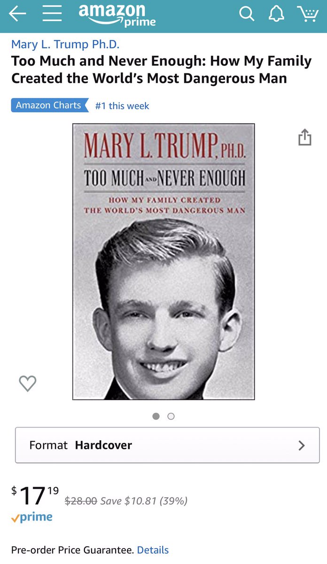Click the orange prime badge under price
Screen dimensions: 327x564
click(32, 517)
